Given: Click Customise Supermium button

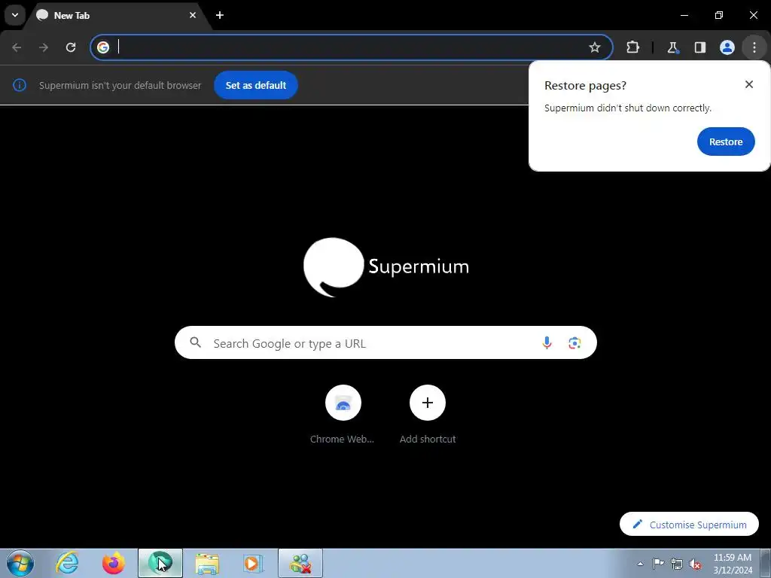Looking at the screenshot, I should [689, 525].
